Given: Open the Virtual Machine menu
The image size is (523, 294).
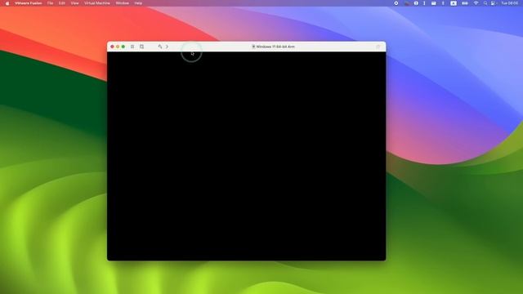Looking at the screenshot, I should pyautogui.click(x=97, y=3).
